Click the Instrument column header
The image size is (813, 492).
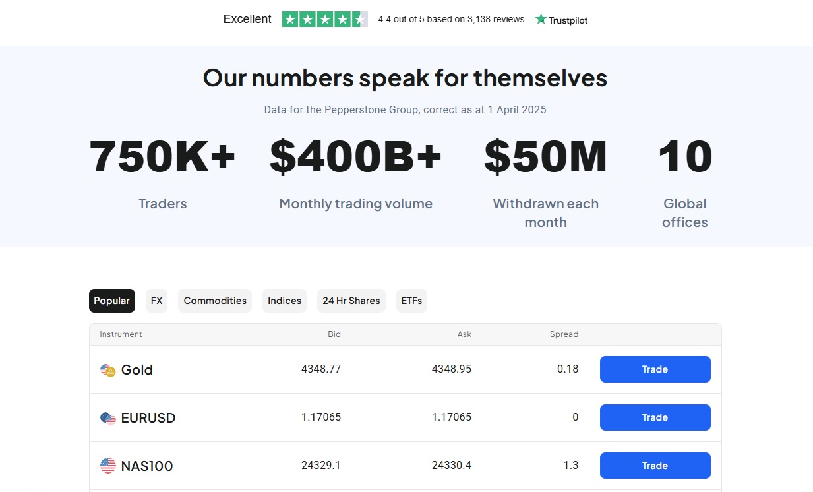coord(121,334)
